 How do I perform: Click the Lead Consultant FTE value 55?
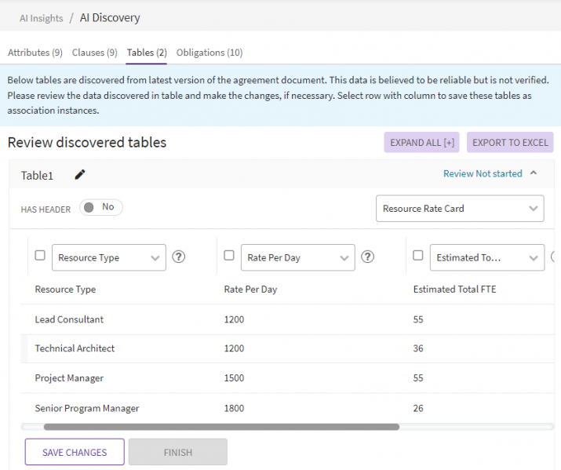coord(418,319)
